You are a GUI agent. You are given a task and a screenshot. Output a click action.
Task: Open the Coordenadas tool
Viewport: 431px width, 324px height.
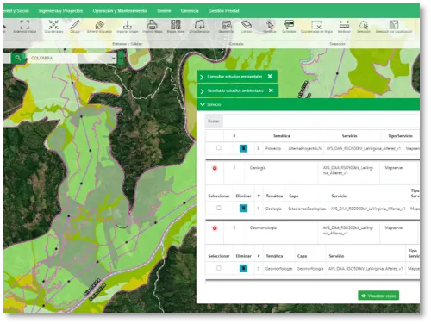coord(53,24)
